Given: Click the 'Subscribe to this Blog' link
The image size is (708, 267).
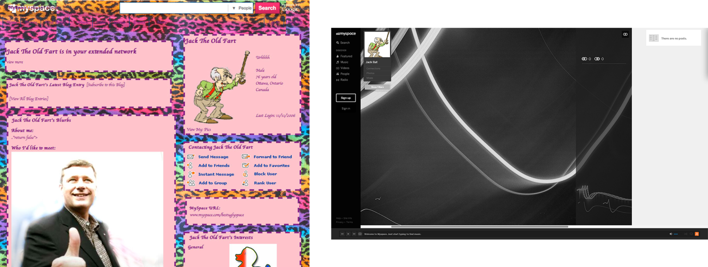Looking at the screenshot, I should (106, 84).
